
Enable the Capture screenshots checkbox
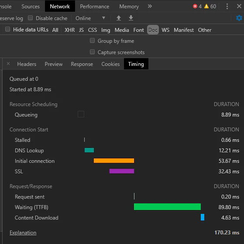click(x=92, y=52)
